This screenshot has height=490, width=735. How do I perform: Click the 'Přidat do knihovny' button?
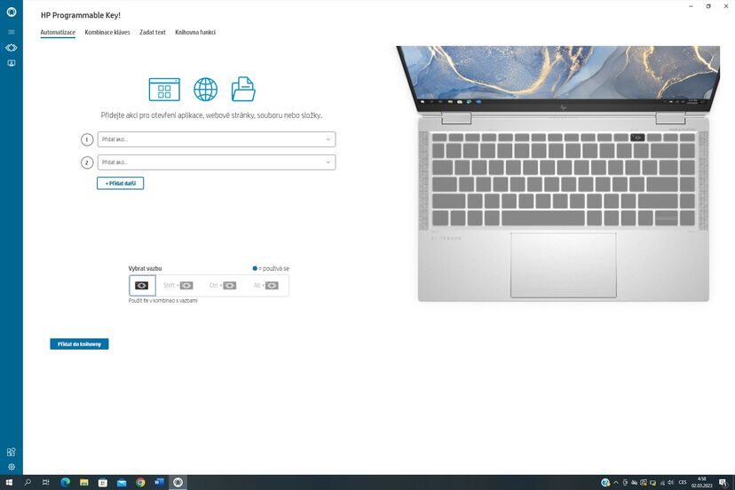(x=79, y=344)
